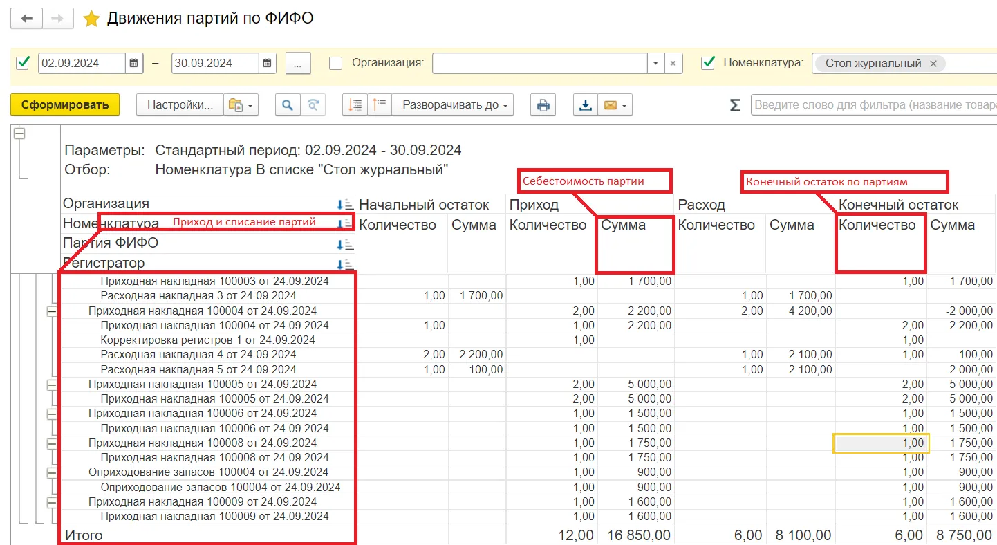The image size is (997, 545).
Task: Click the Расход column group header
Action: 702,205
